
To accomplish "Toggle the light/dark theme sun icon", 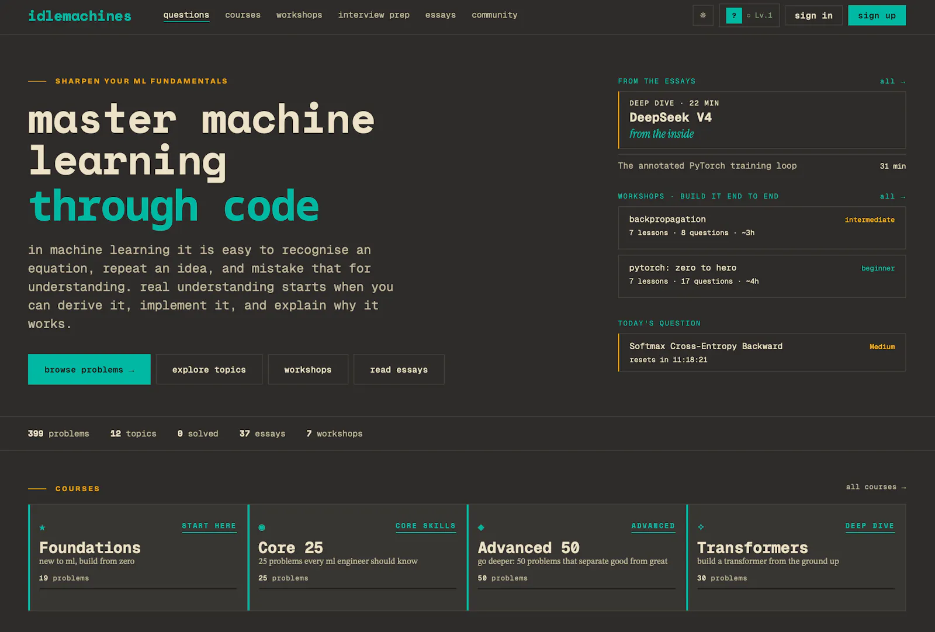I will click(x=702, y=15).
